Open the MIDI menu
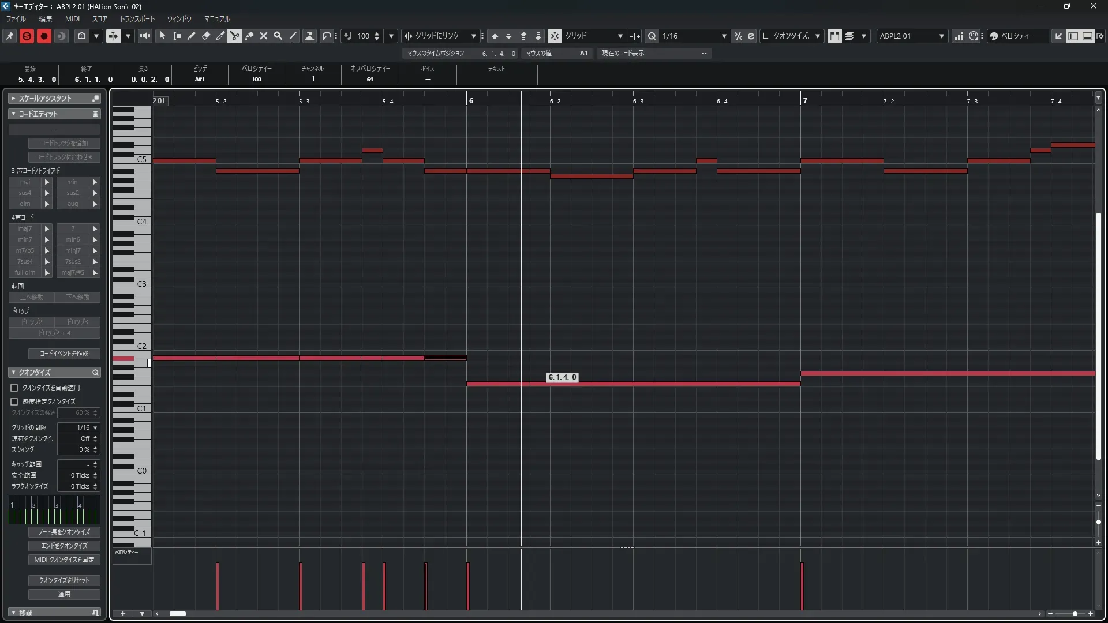Screen dimensions: 1108x623 72,18
